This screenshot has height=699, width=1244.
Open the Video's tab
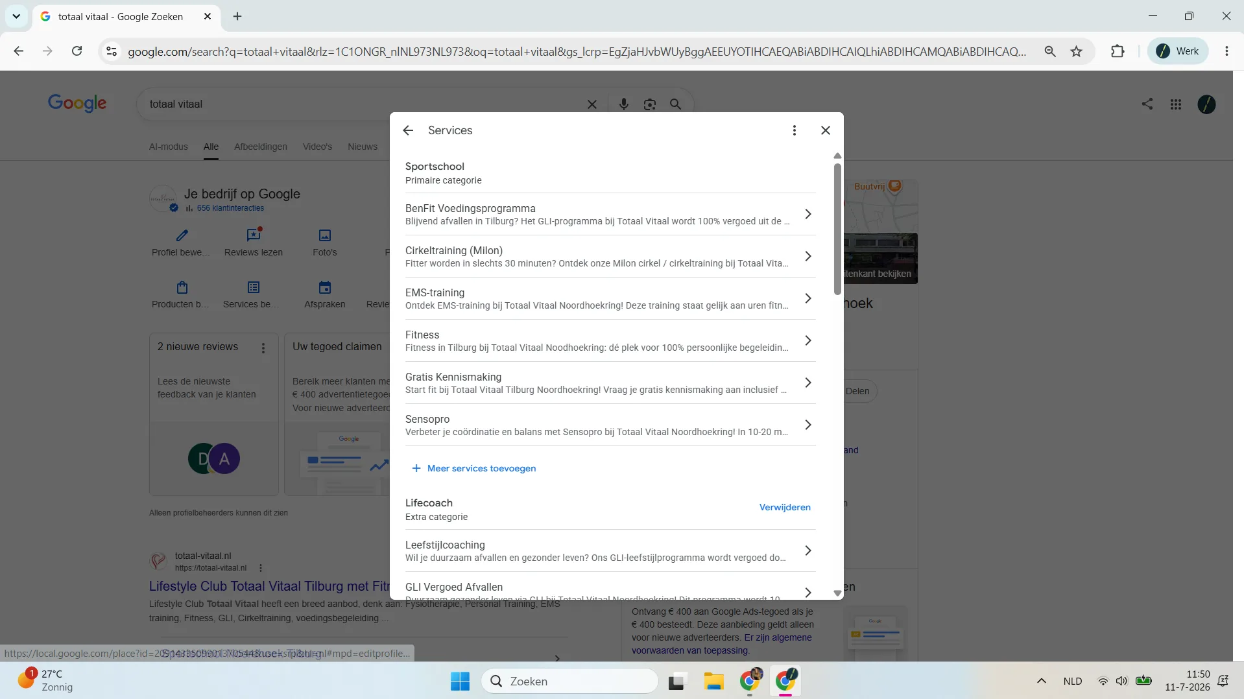pos(317,147)
